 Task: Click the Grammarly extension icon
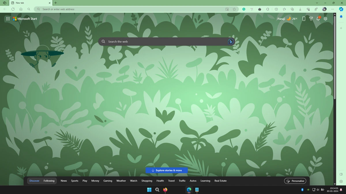(244, 9)
